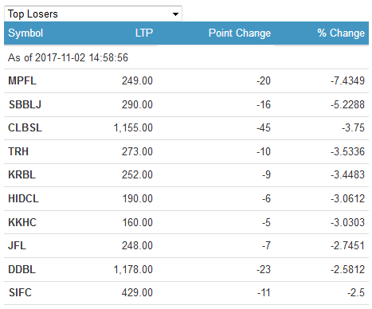
Task: Open the SBBLJ symbol link
Action: 25,104
